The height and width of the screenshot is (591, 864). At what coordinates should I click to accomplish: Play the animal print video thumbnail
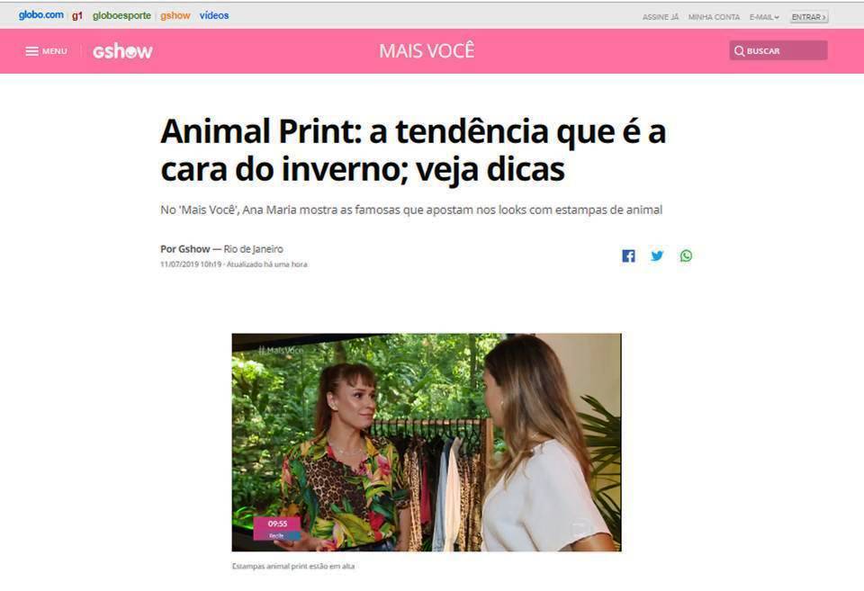pyautogui.click(x=427, y=442)
